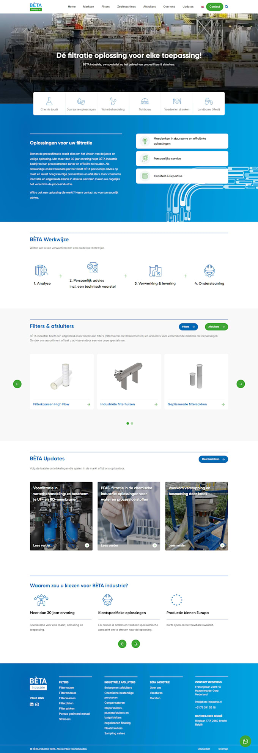Open the WhatsApp chat bubble
The image size is (258, 753).
click(x=245, y=741)
